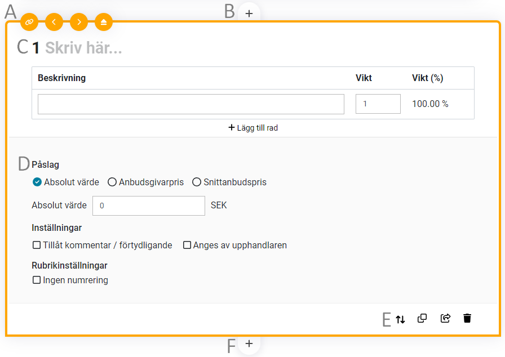Click the share export icon

[445, 319]
